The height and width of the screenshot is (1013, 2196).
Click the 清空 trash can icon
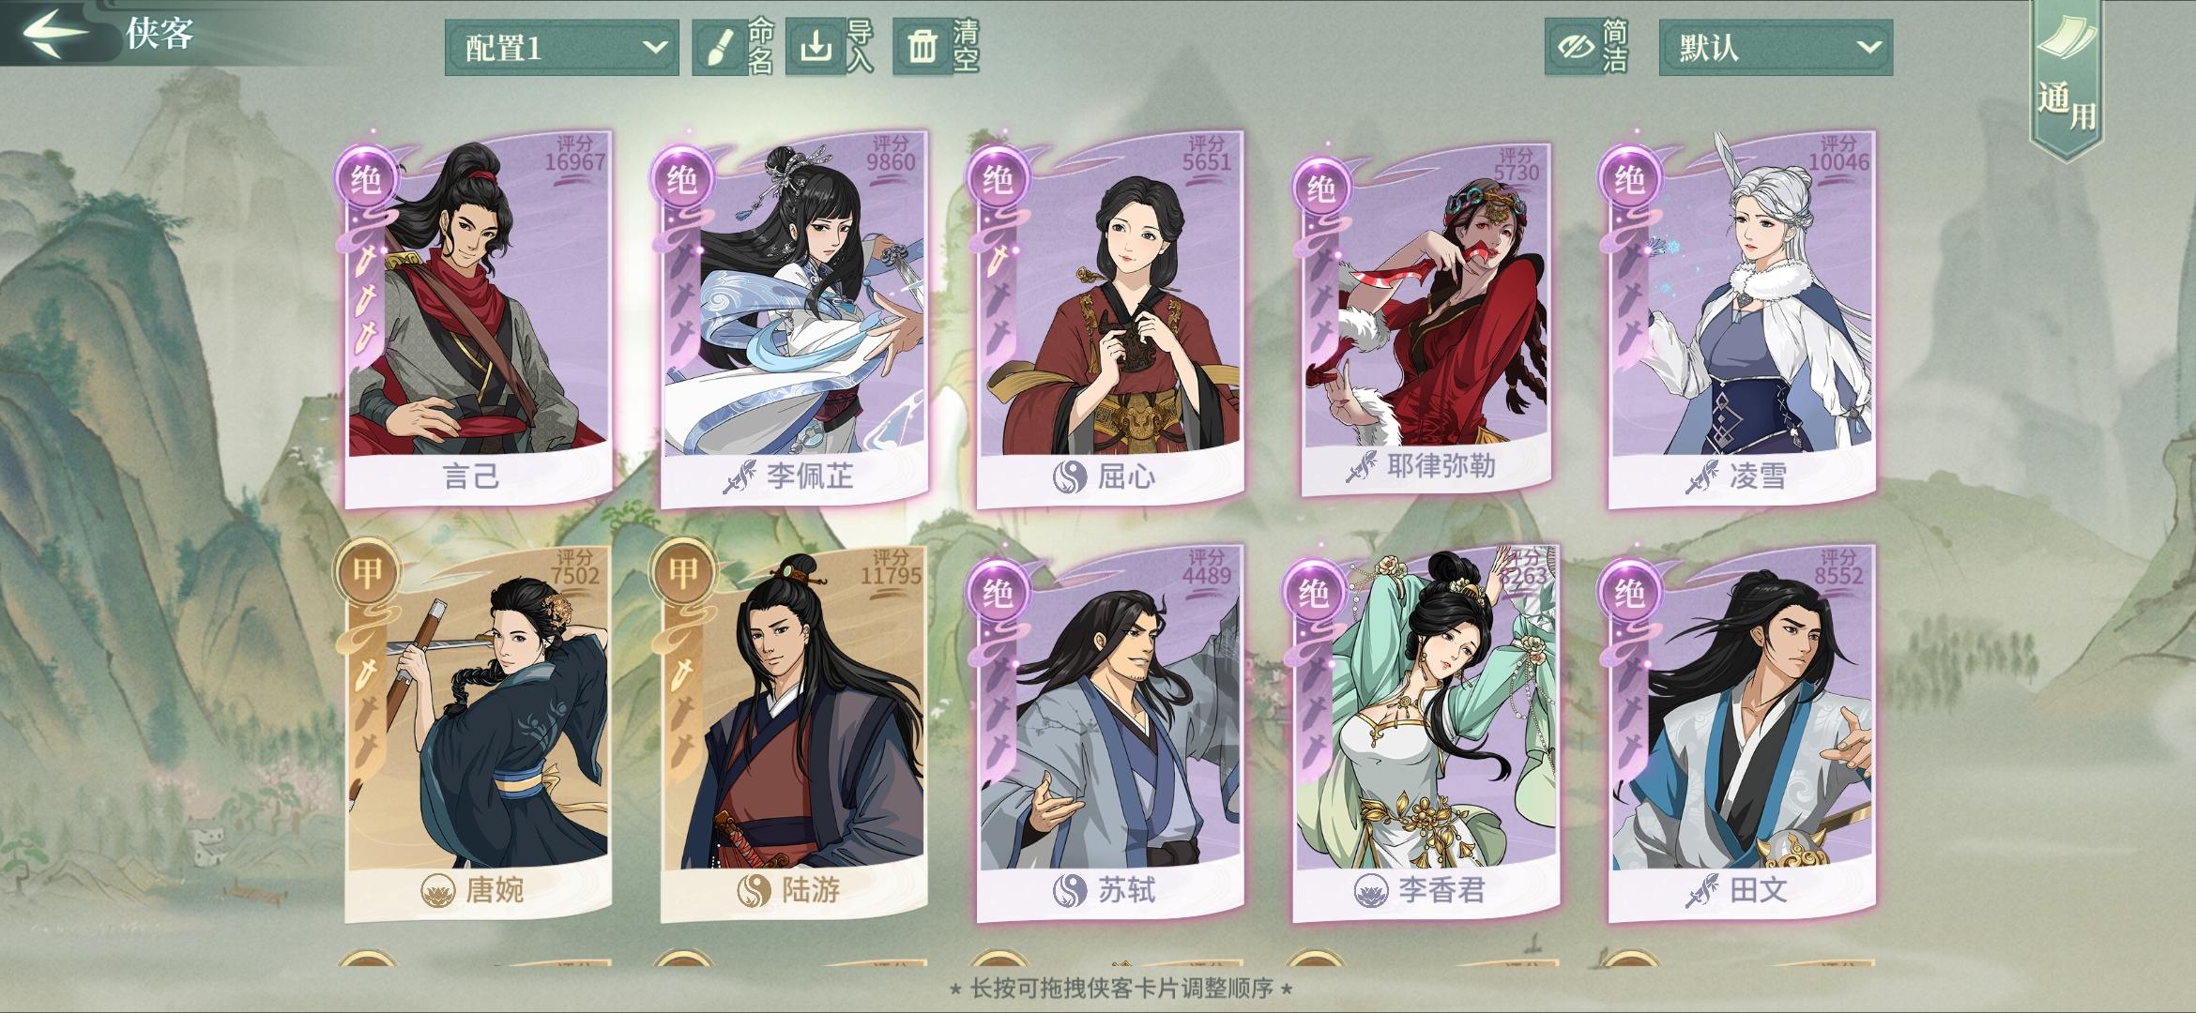click(923, 47)
